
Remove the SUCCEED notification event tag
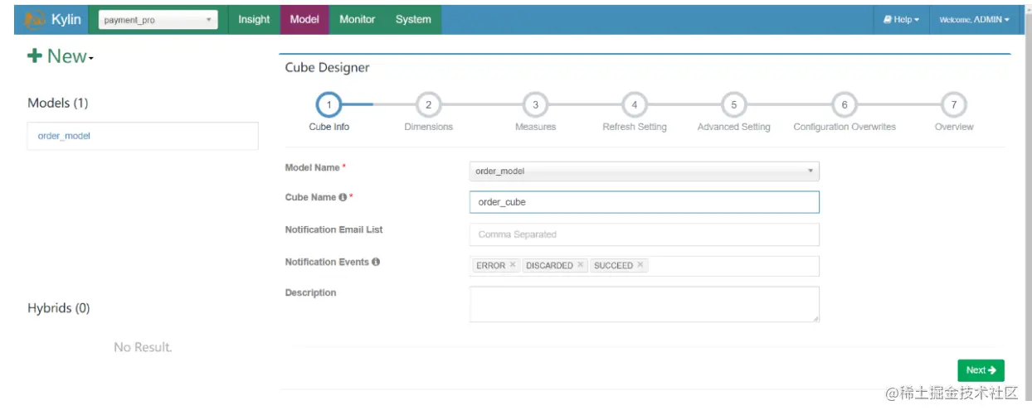click(x=640, y=265)
